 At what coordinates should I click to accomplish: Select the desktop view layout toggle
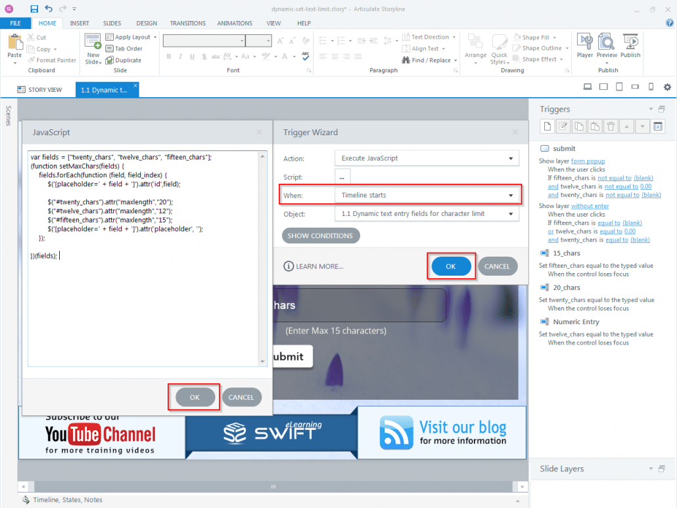[587, 87]
